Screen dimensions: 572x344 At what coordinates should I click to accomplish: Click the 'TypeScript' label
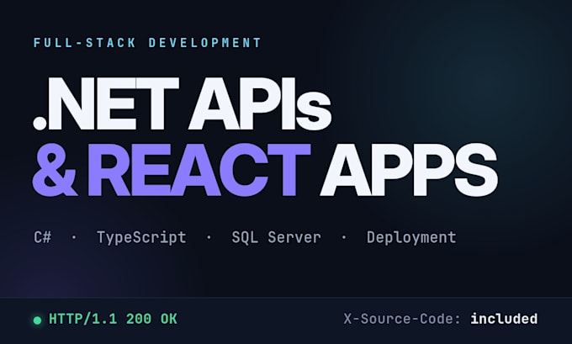pos(141,238)
